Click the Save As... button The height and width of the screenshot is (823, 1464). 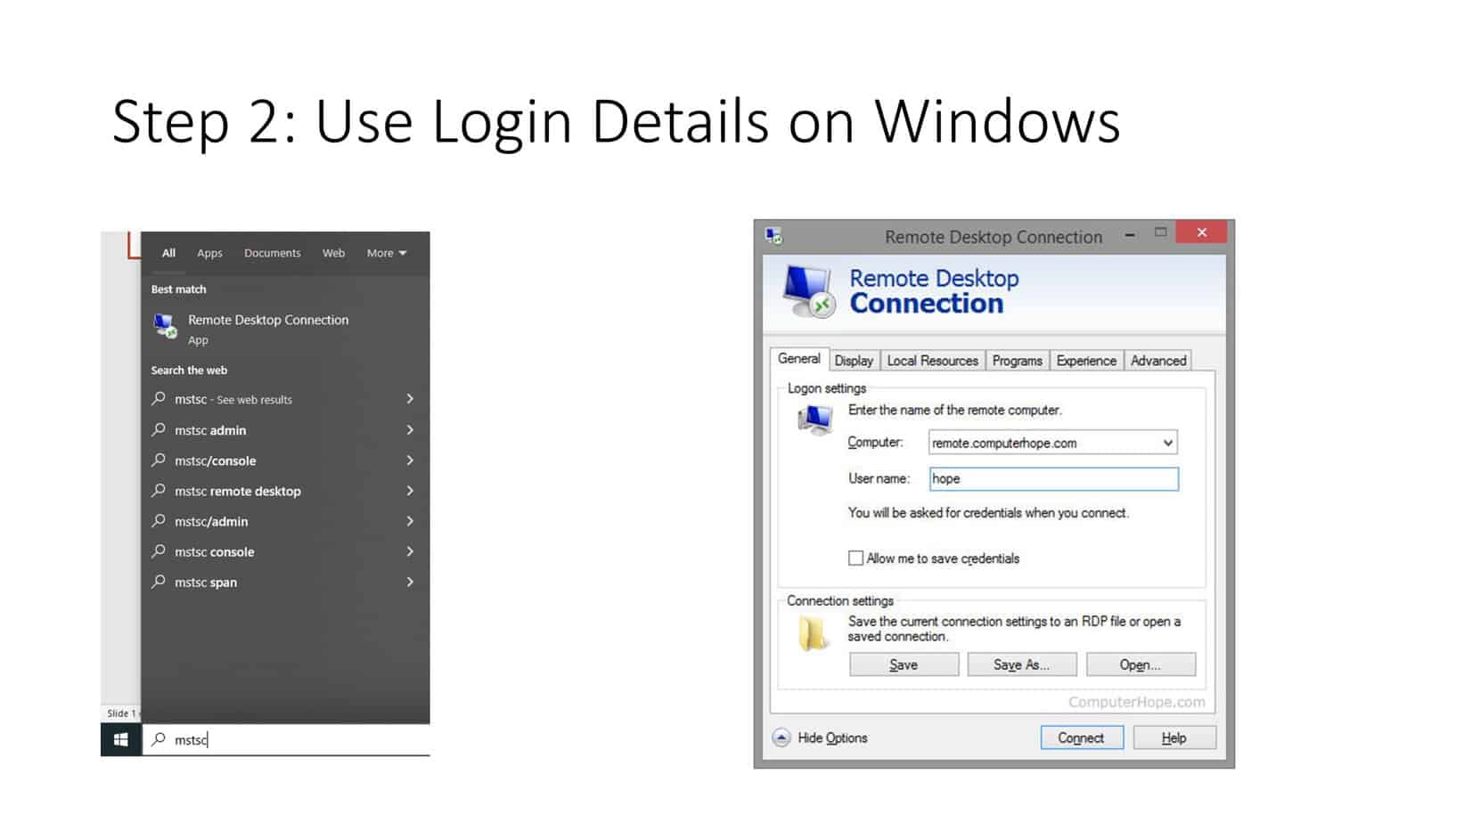(x=1021, y=665)
